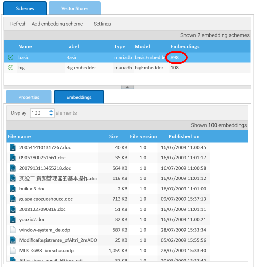Click the ODT icon beside ModificaRegistrante_pfAltri

point(13,240)
